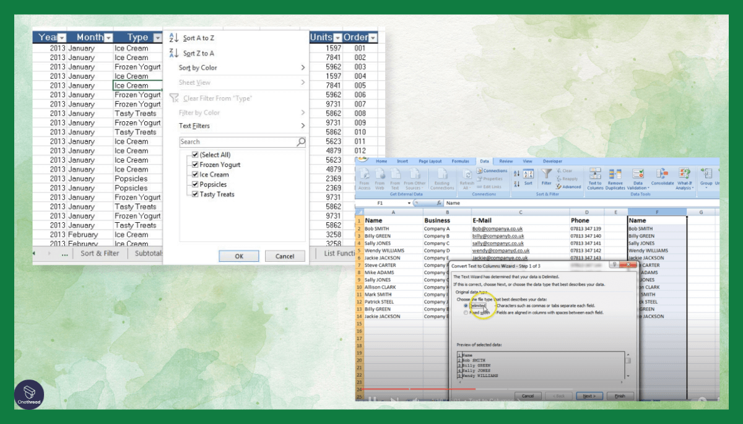743x424 pixels.
Task: Select the Filter icon in Sort & Filter
Action: pos(546,176)
